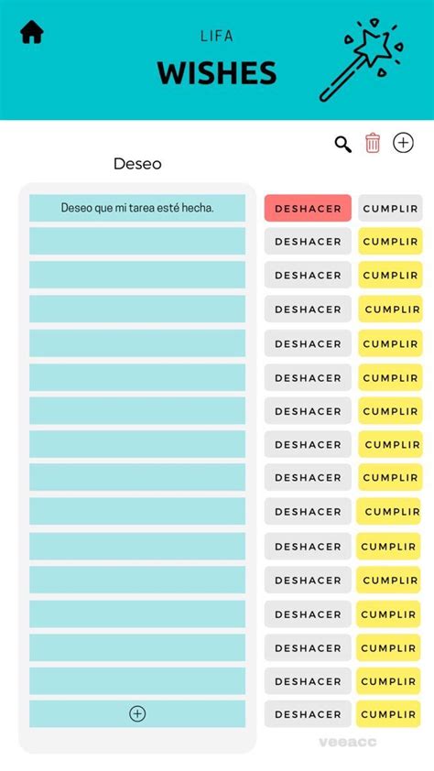Click the gray CUMPLIR button in first row
This screenshot has height=771, width=434.
tap(390, 208)
